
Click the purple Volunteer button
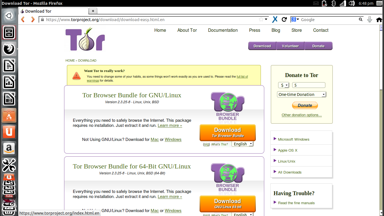pos(291,46)
